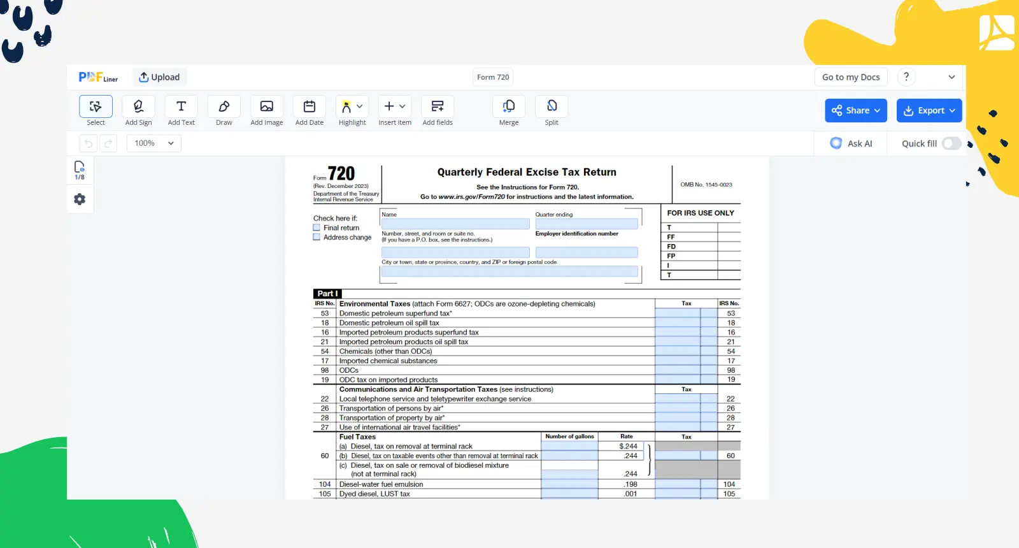This screenshot has width=1019, height=548.
Task: Toggle the Quick fill switch
Action: coord(951,143)
